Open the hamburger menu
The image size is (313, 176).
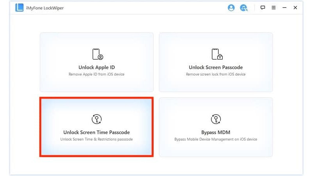pyautogui.click(x=274, y=7)
